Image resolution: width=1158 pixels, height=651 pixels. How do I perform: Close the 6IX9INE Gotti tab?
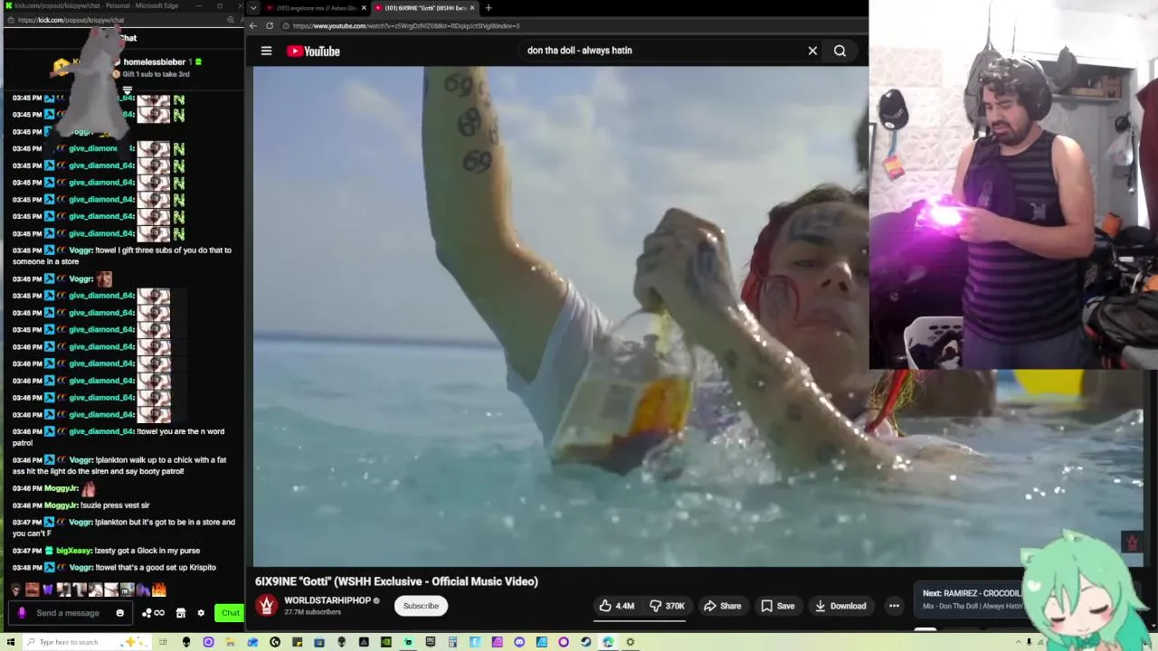click(x=472, y=8)
